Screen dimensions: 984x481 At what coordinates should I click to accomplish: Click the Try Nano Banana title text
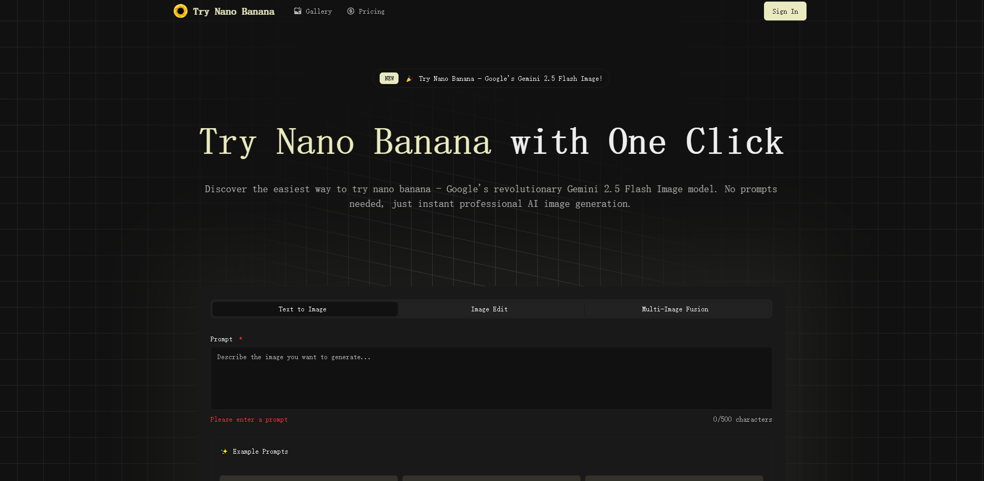[x=234, y=11]
